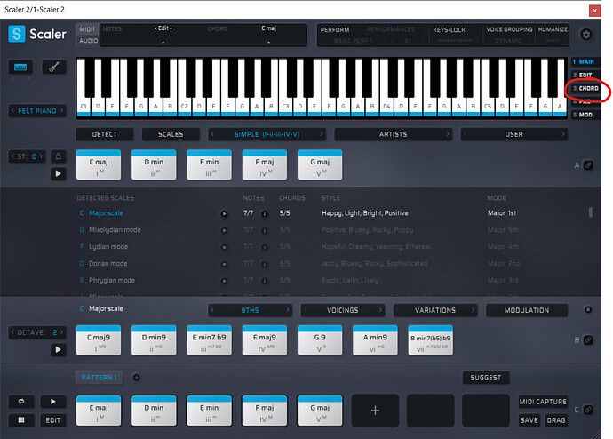Click MIDI CAPTURE
The image size is (613, 439).
[543, 402]
